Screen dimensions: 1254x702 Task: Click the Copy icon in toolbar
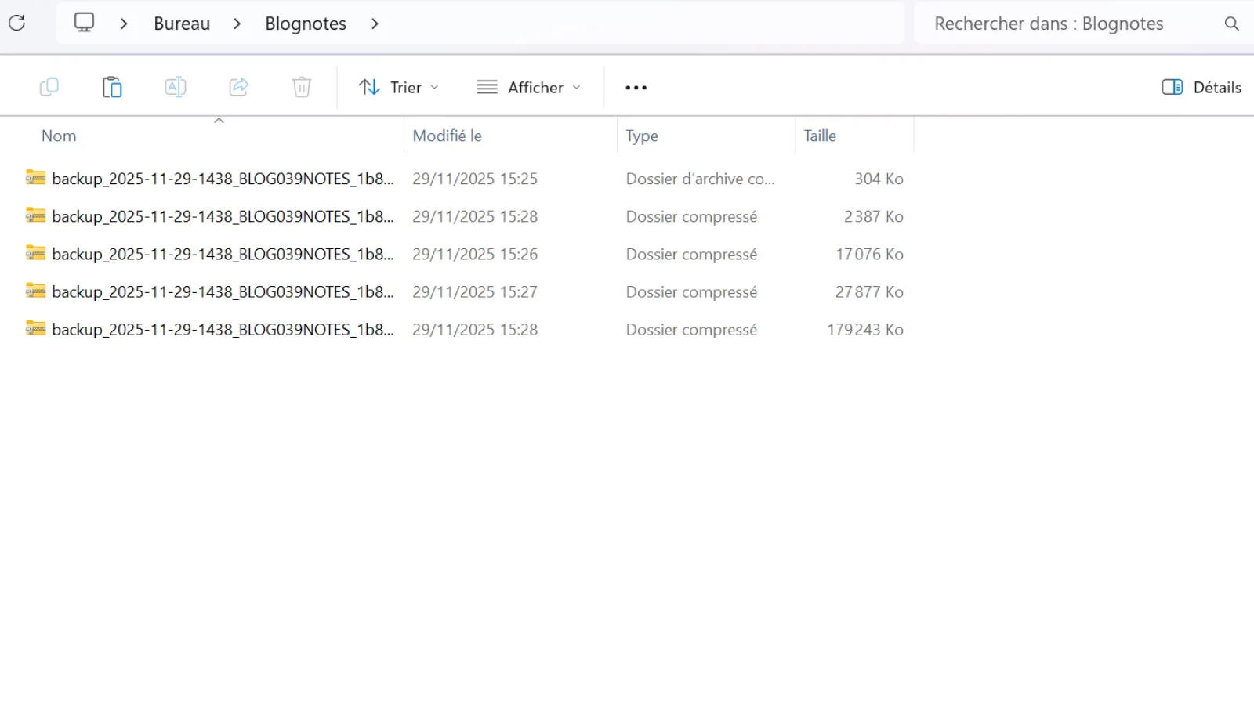click(x=49, y=87)
